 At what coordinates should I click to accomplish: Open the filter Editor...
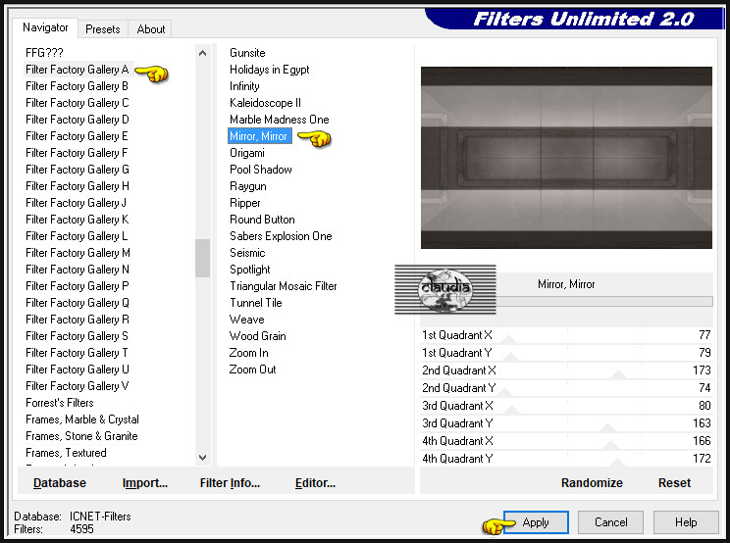click(315, 483)
